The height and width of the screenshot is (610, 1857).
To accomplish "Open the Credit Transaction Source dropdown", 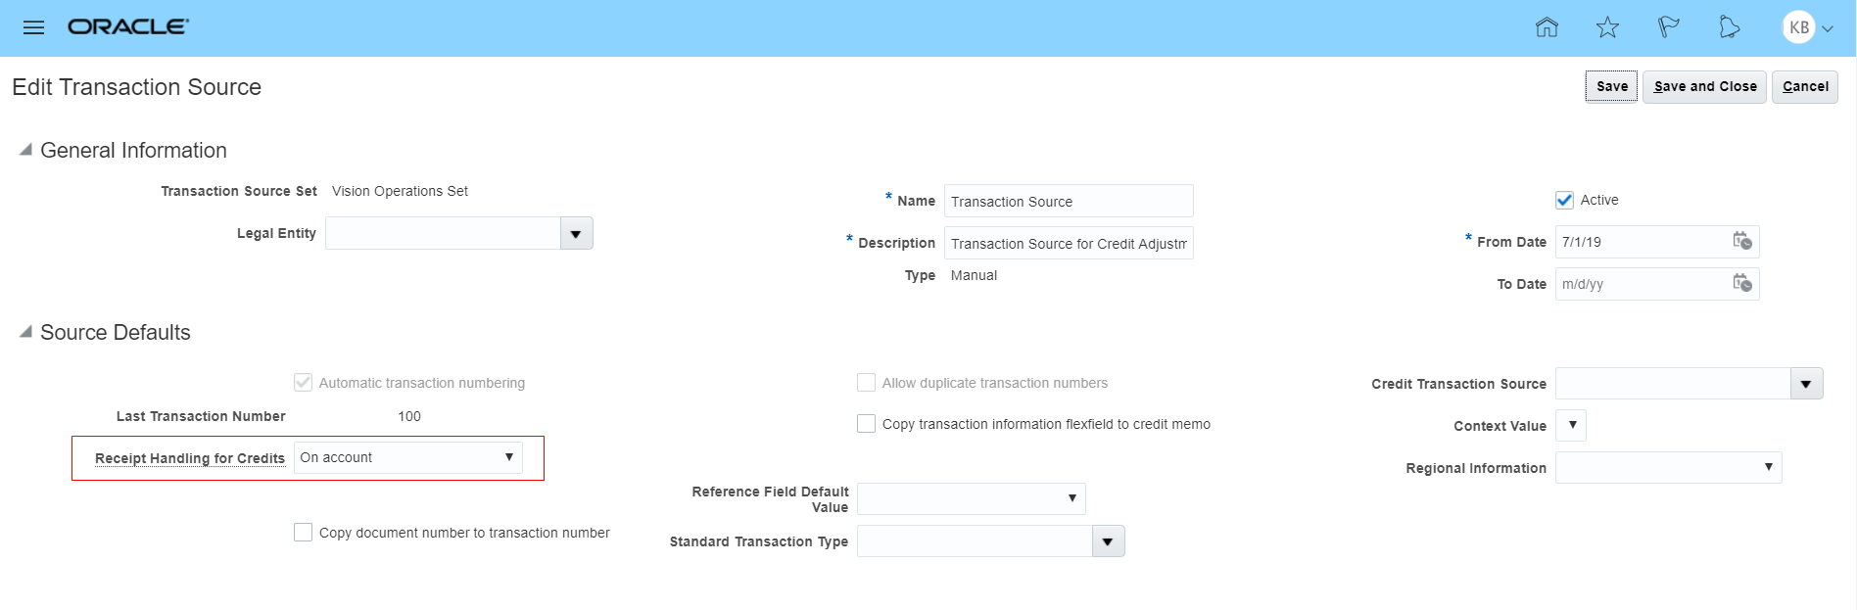I will coord(1806,384).
